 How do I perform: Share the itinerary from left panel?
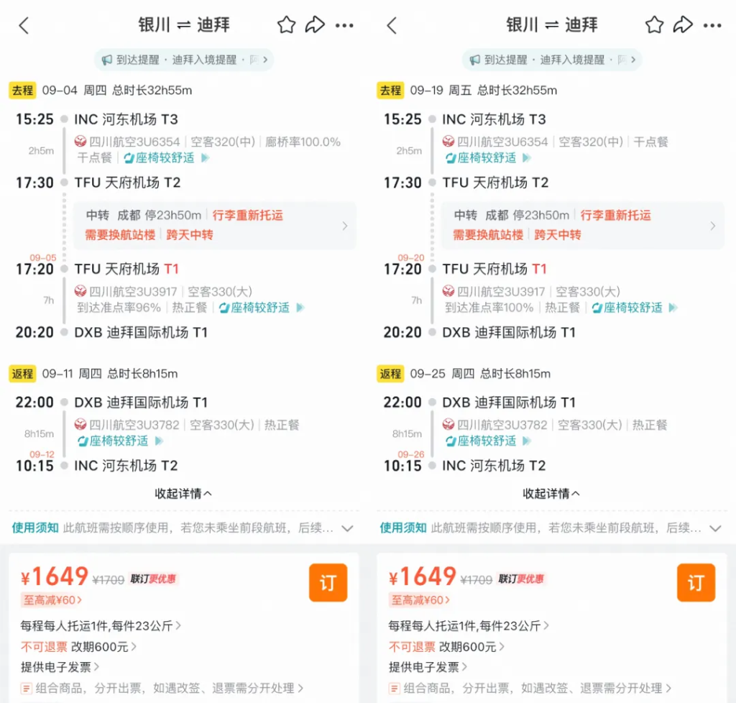coord(315,25)
